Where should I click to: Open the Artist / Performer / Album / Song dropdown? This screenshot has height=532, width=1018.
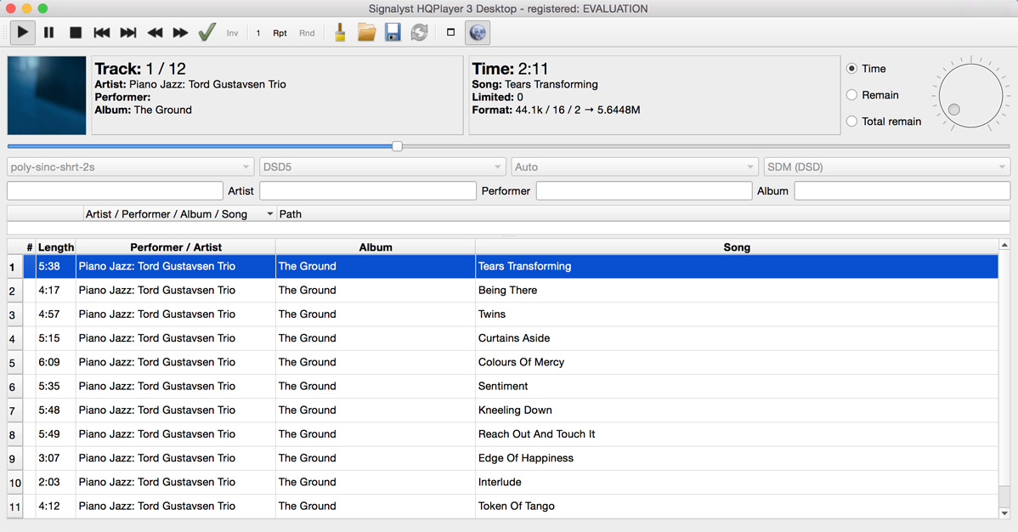(179, 214)
